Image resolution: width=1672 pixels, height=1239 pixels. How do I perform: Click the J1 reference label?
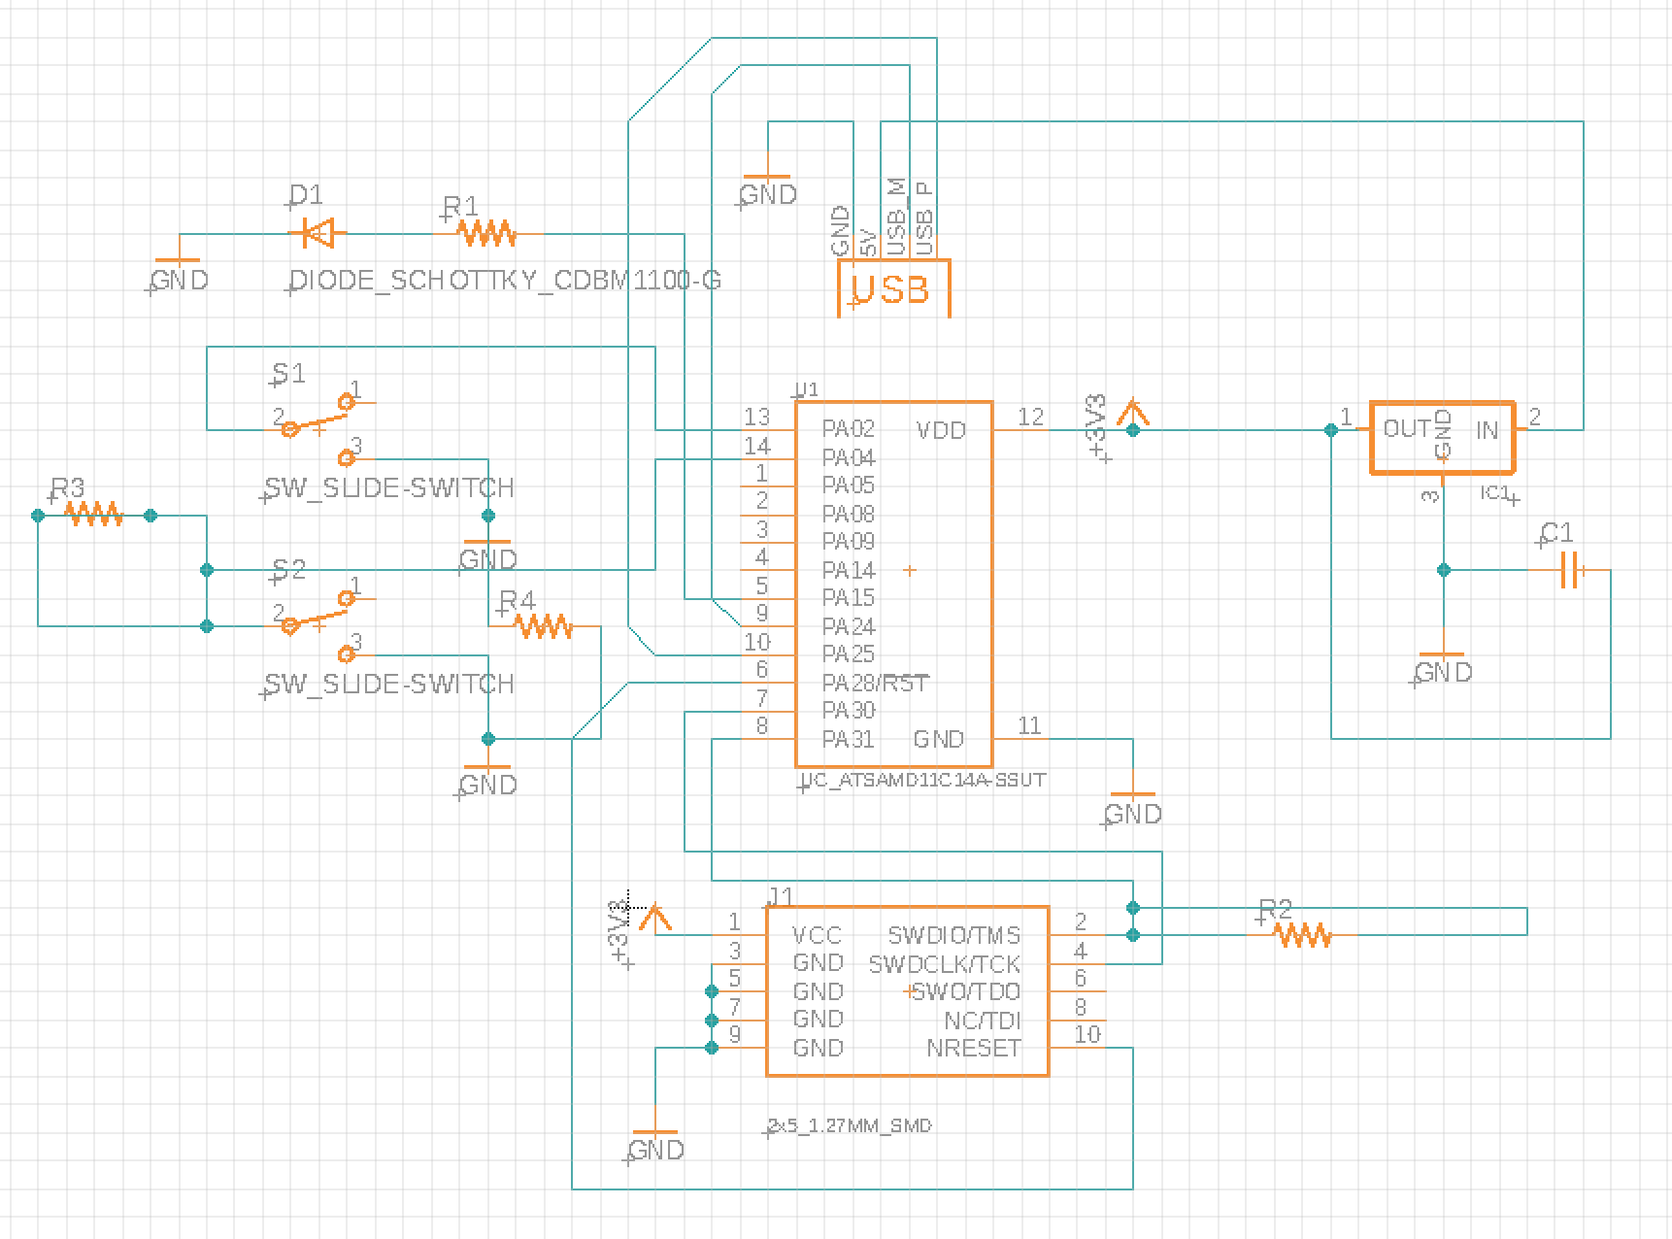[x=782, y=895]
